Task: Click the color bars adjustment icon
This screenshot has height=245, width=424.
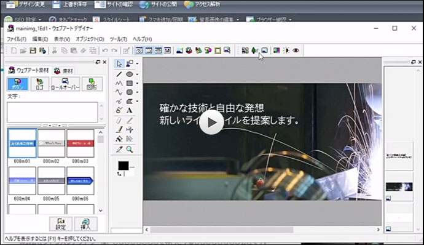Action: coord(277,50)
